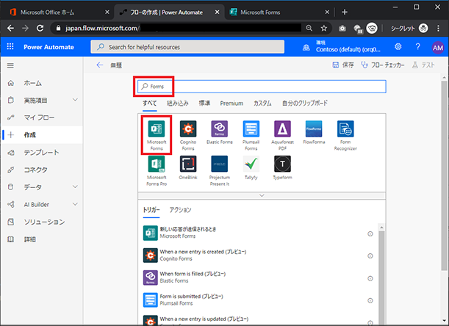The height and width of the screenshot is (326, 449).
Task: Select the FlowForma connector icon
Action: (314, 128)
